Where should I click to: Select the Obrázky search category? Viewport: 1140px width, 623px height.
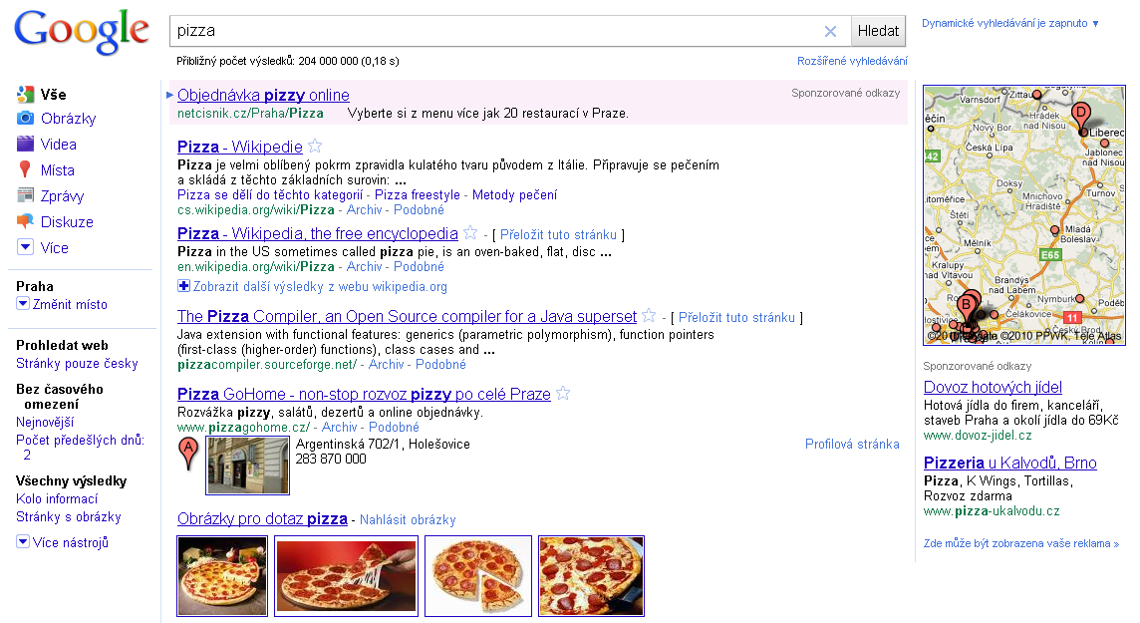(69, 119)
